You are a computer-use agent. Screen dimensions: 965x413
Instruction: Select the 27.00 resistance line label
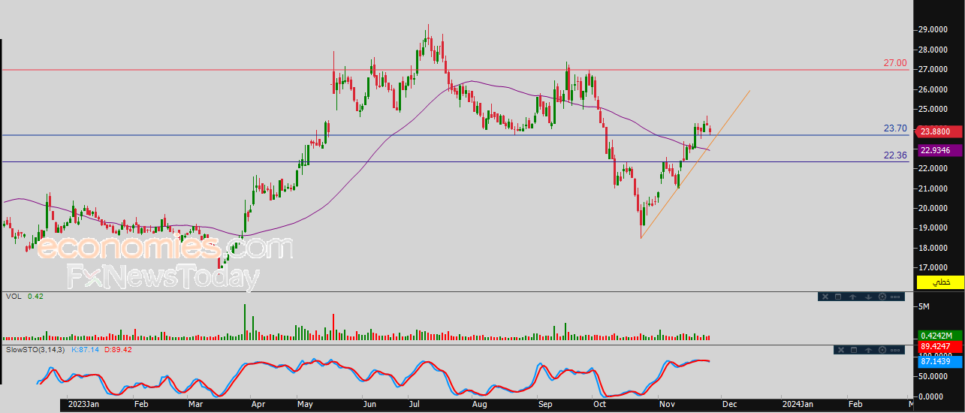tap(895, 63)
